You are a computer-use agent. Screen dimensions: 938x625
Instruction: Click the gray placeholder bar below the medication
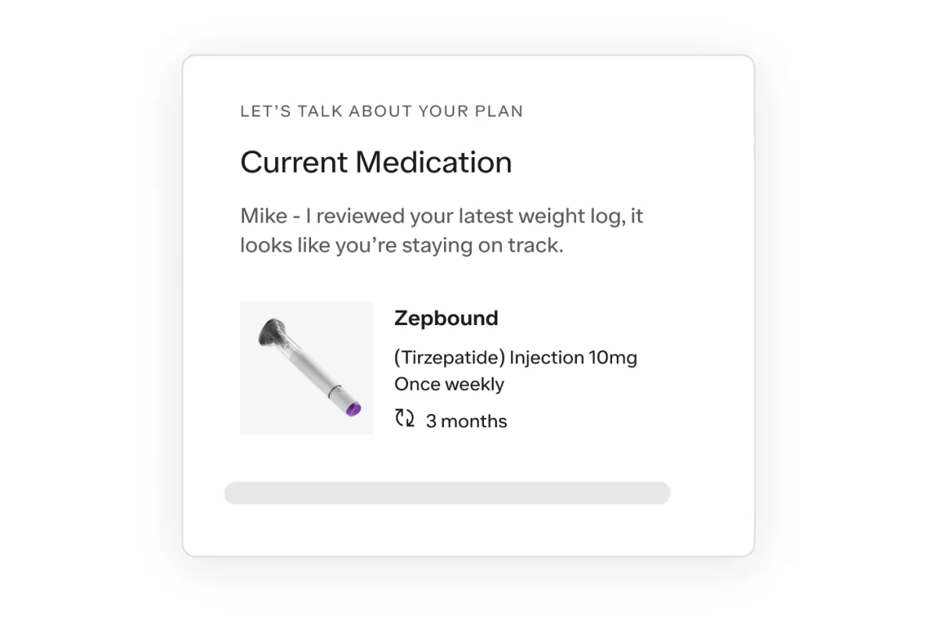[x=447, y=493]
